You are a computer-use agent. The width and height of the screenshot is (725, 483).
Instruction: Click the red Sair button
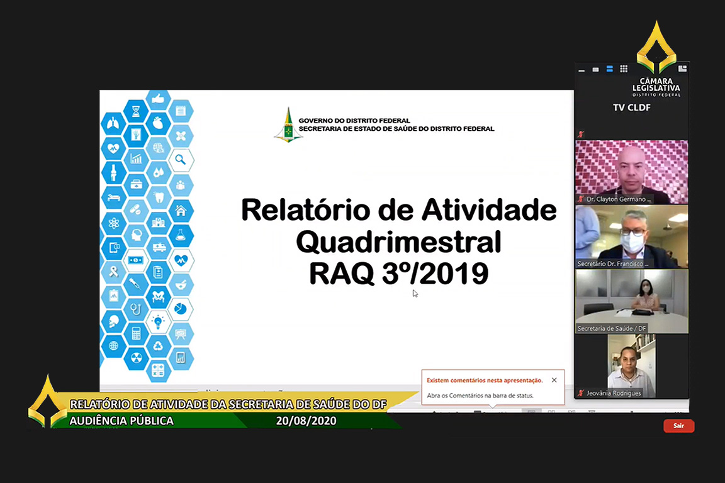click(678, 426)
